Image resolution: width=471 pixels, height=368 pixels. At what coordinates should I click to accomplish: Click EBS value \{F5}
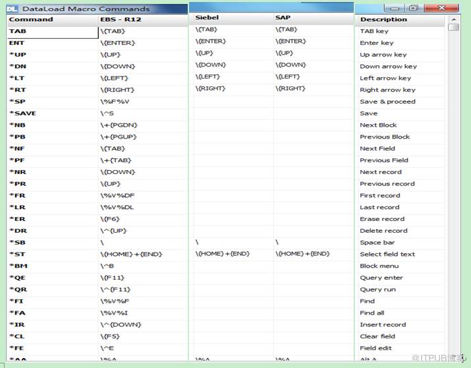(110, 336)
